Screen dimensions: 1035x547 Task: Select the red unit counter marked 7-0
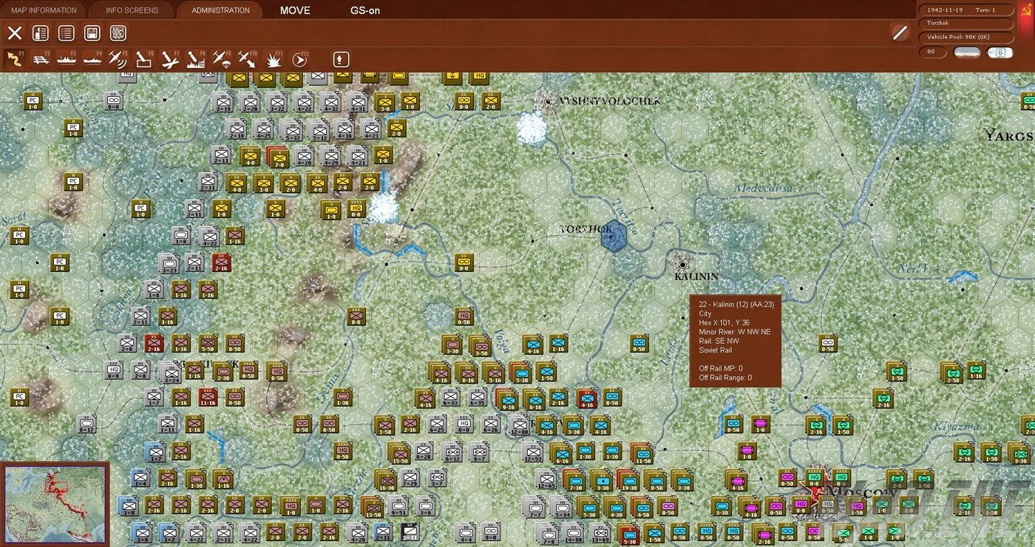pyautogui.click(x=277, y=157)
